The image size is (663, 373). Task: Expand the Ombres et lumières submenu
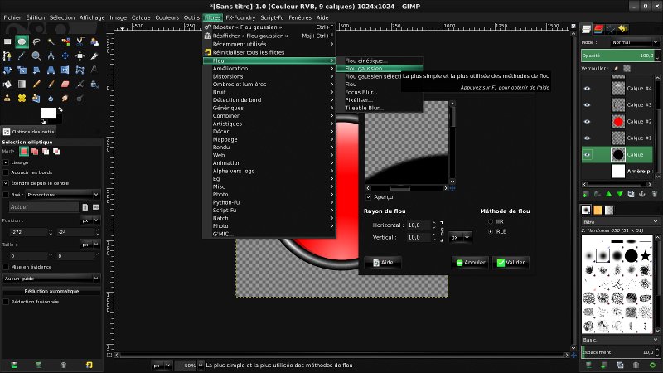[x=269, y=85]
